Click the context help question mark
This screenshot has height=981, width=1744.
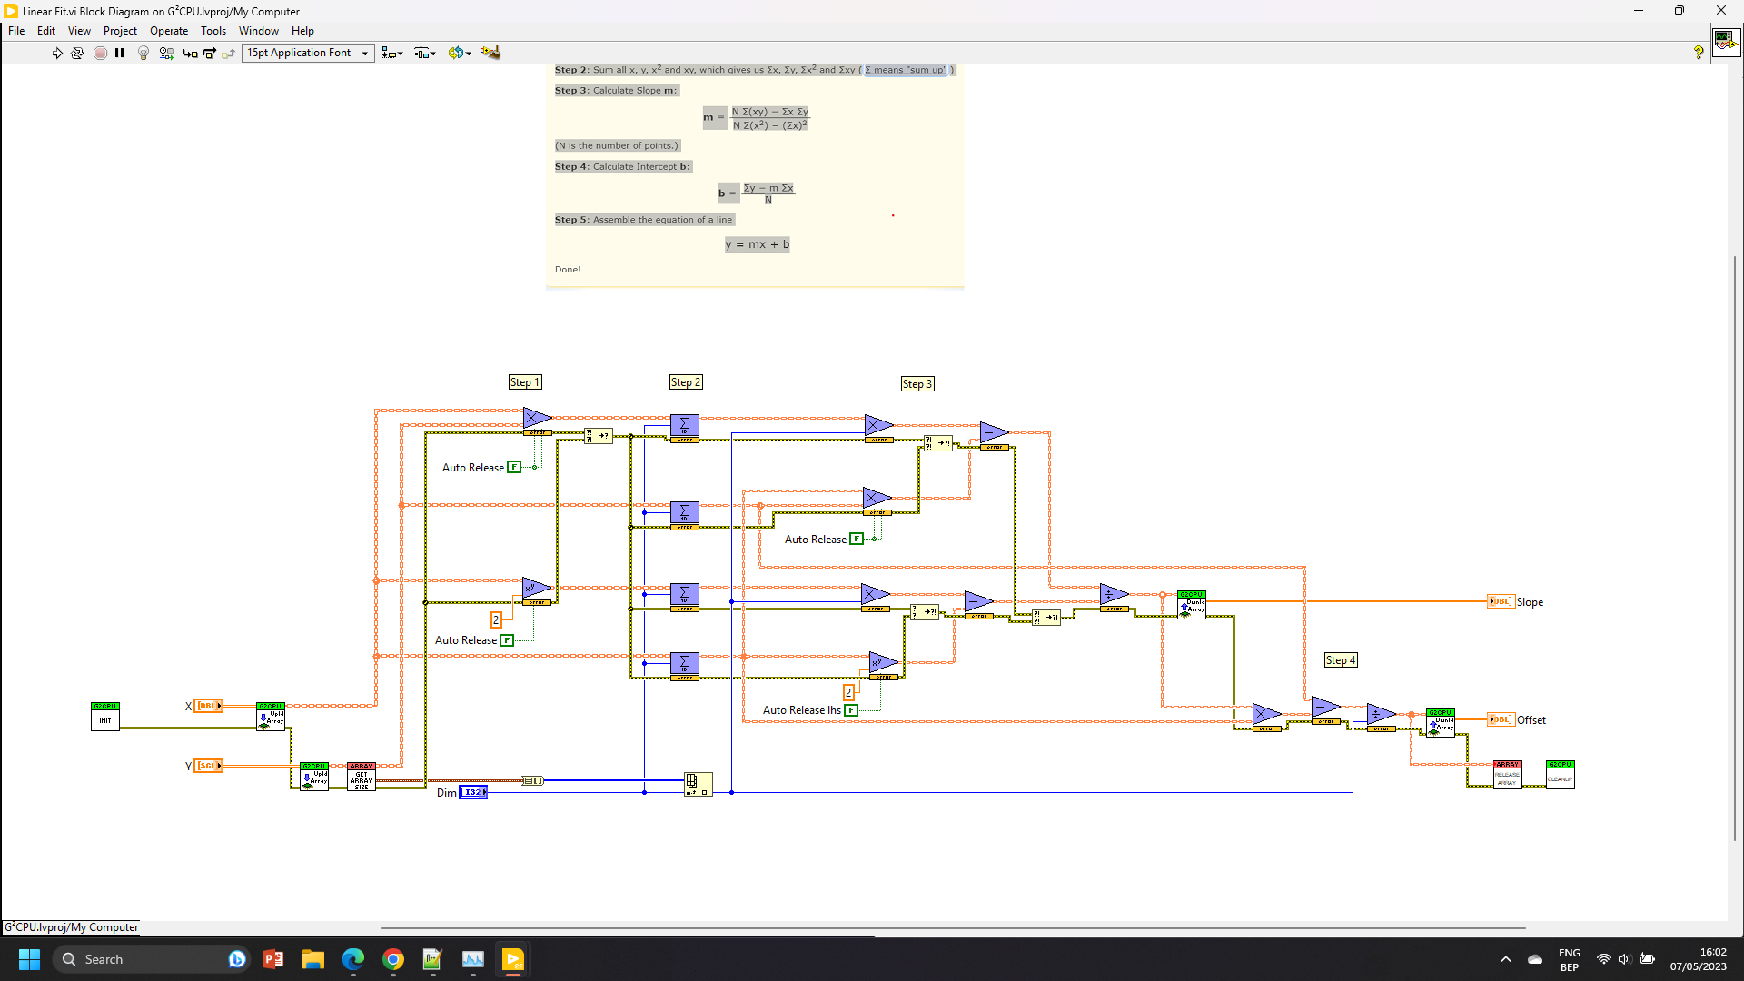1699,53
